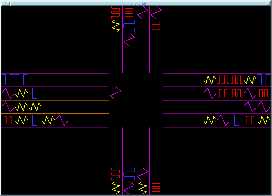This screenshot has width=272, height=196.
Task: Select the yellow vehicle in south road's third lane
Action: coord(143,188)
